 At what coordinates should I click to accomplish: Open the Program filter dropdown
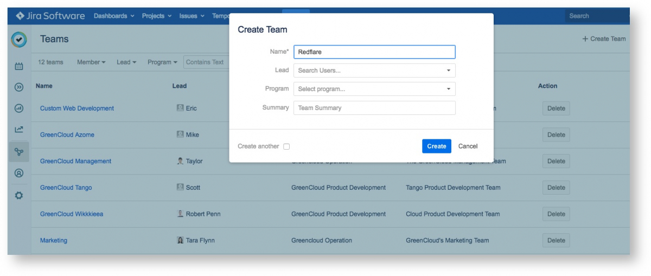(162, 62)
